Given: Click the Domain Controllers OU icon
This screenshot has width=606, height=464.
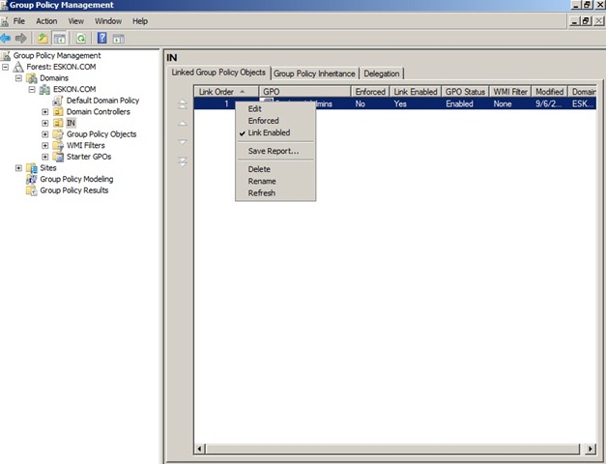Looking at the screenshot, I should pos(58,112).
